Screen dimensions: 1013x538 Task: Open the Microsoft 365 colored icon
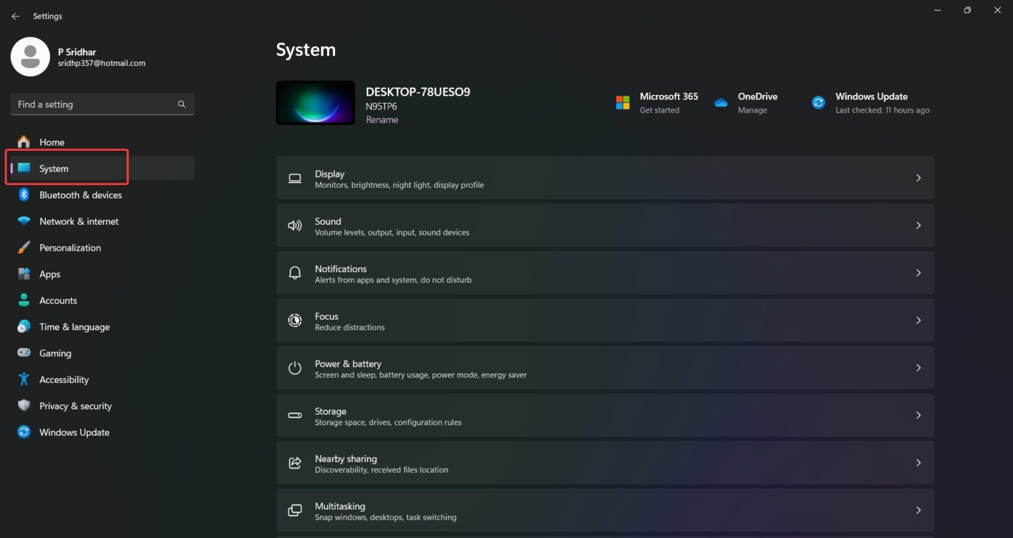click(622, 102)
